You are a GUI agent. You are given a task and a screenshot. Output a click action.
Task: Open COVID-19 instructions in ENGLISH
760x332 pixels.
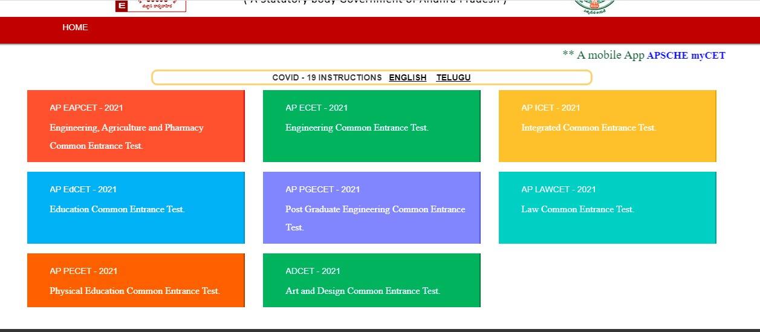click(x=408, y=77)
